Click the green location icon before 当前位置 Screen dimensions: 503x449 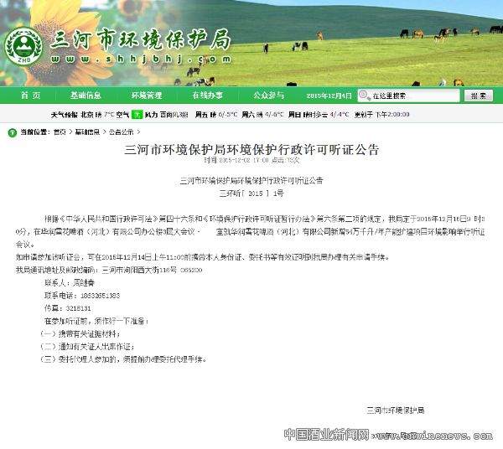(12, 132)
